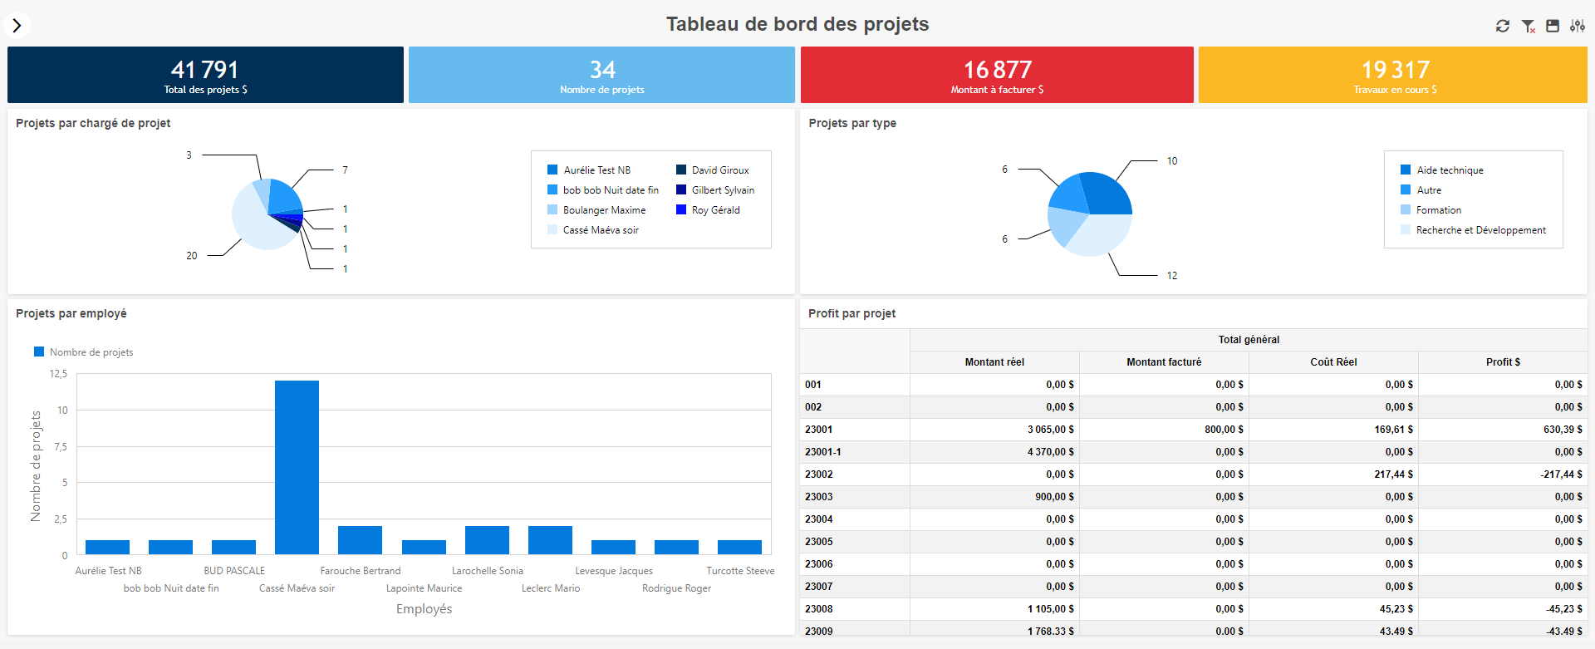Click the Profit par projet panel title
Screen dimensions: 1595x649
[851, 313]
